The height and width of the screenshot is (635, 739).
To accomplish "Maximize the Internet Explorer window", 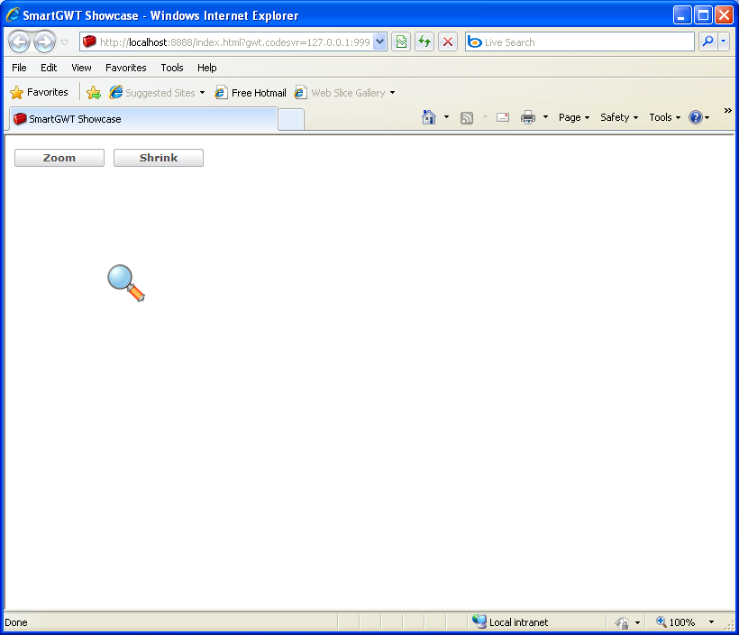I will point(703,15).
